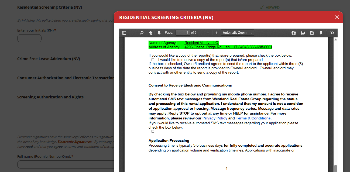The image size is (350, 172).
Task: Click the page number field
Action: pyautogui.click(x=183, y=33)
